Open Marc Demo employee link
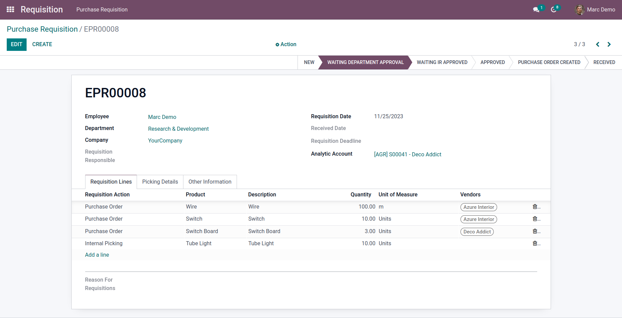Image resolution: width=622 pixels, height=318 pixels. [x=162, y=117]
